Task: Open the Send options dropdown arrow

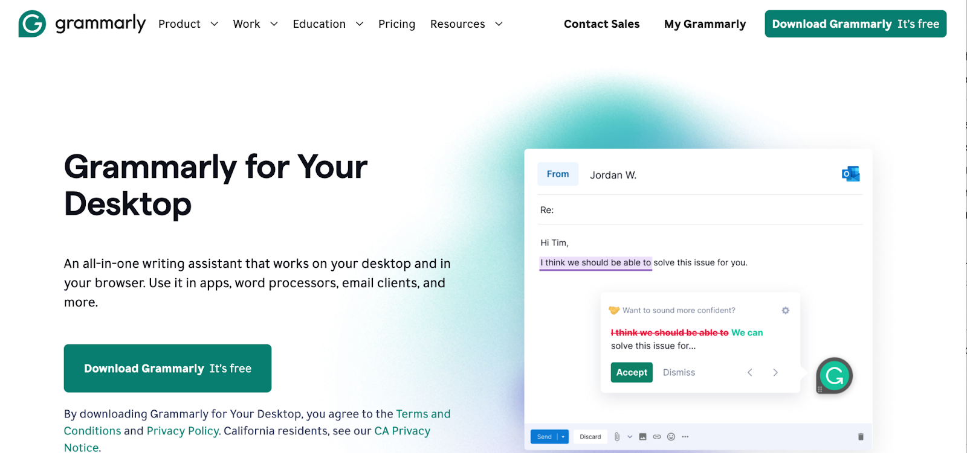Action: coord(563,437)
